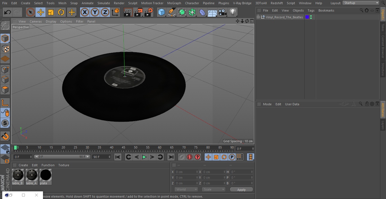Open material manager Create menu

23,165
